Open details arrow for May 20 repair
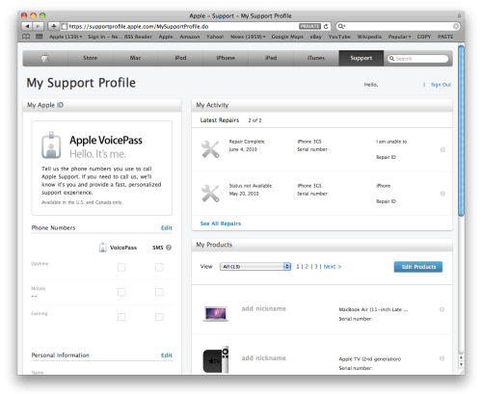 [442, 194]
